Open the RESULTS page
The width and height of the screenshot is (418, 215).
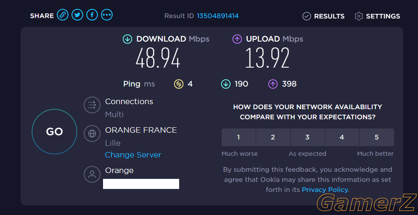pos(323,16)
